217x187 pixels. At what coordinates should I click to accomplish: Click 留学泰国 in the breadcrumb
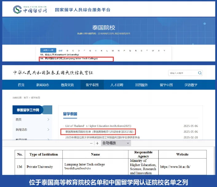(x=35, y=98)
